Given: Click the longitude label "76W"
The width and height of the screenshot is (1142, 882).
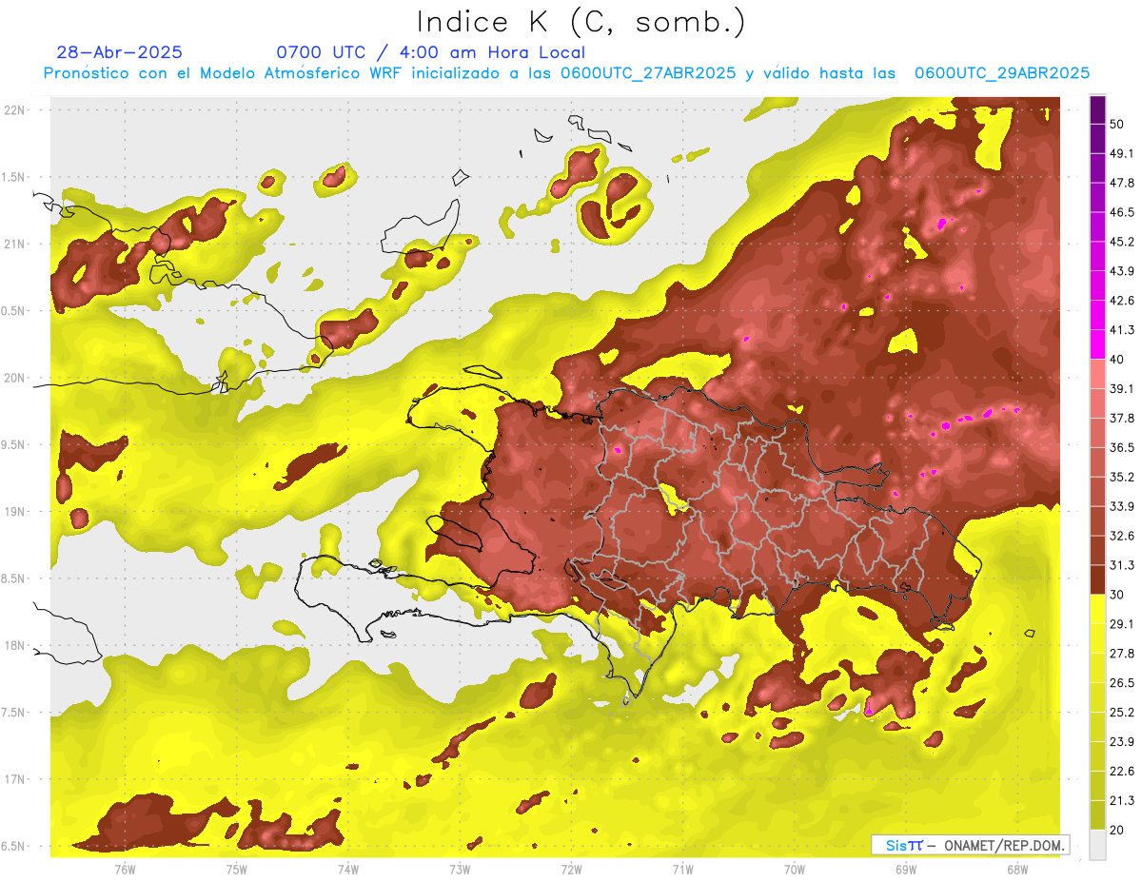Looking at the screenshot, I should pyautogui.click(x=125, y=869).
